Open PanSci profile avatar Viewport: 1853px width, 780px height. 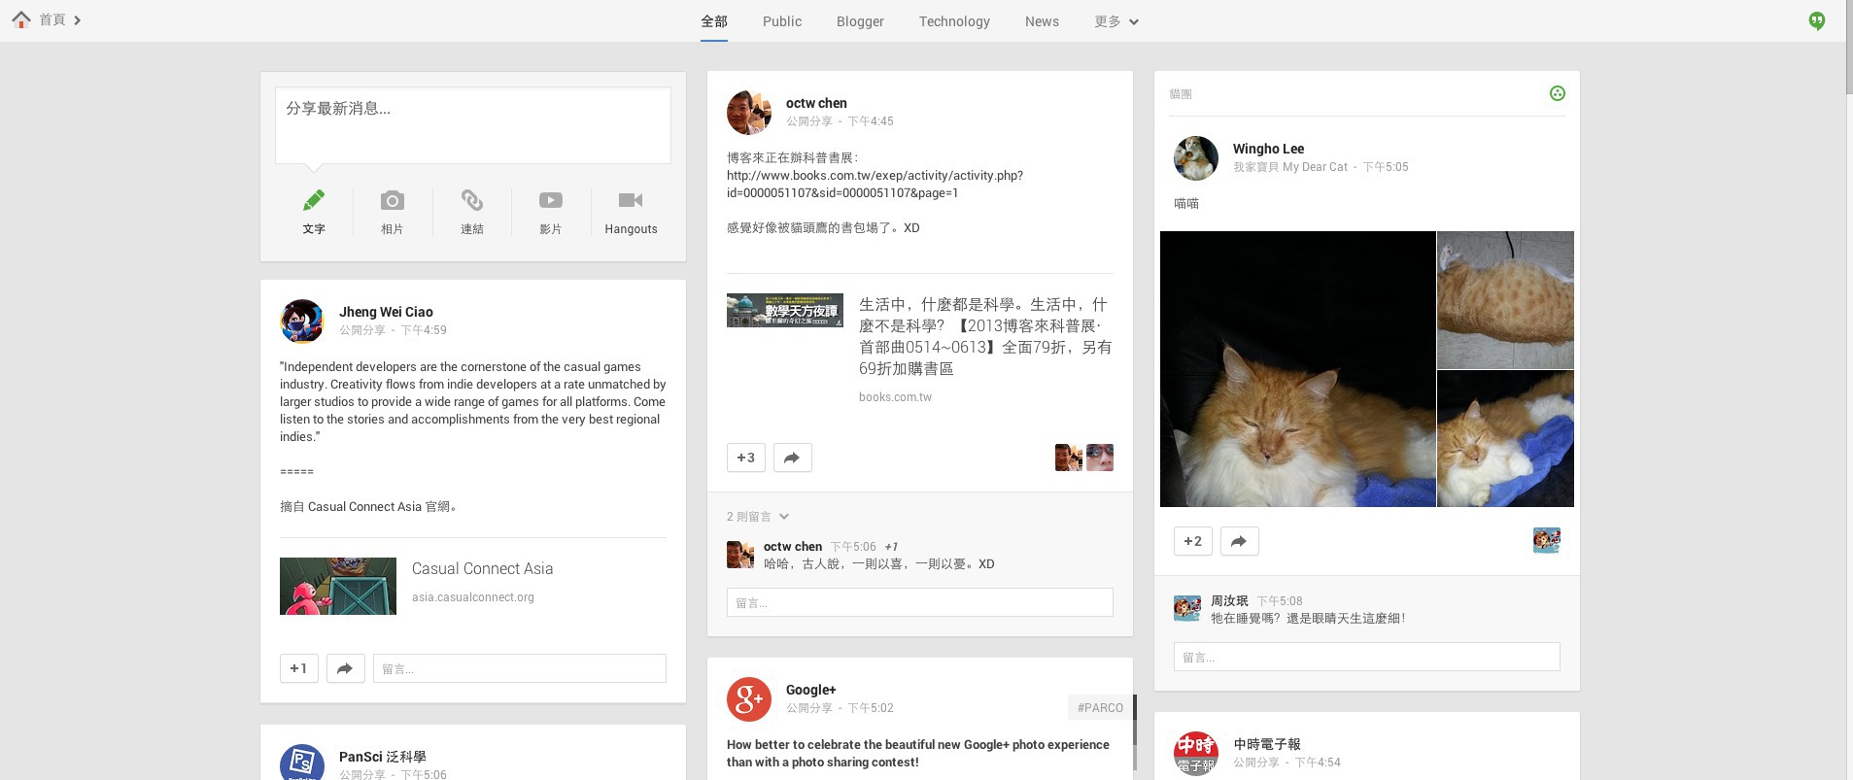[x=302, y=763]
